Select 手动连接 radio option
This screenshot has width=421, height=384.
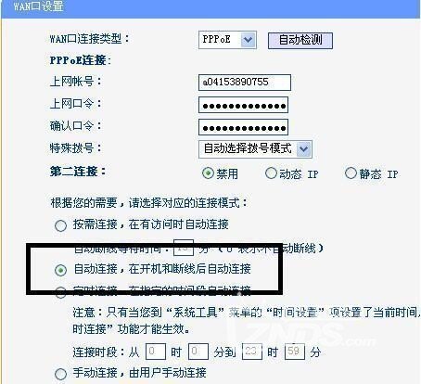pyautogui.click(x=60, y=374)
